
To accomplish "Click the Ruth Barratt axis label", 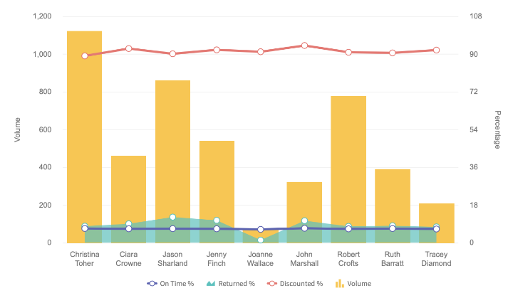I will 392,258.
